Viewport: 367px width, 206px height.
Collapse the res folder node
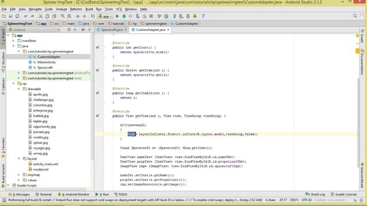point(14,84)
